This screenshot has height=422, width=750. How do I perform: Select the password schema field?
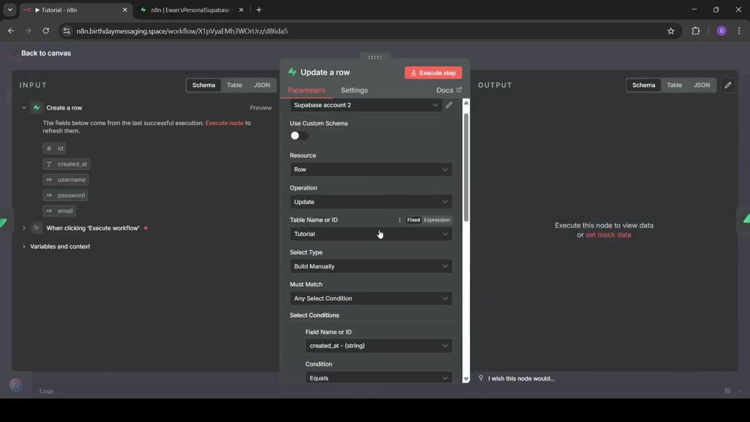coord(66,195)
